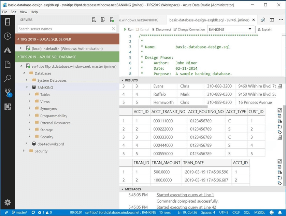
Task: Maximize the ACCT_ID results grid
Action: (280, 110)
